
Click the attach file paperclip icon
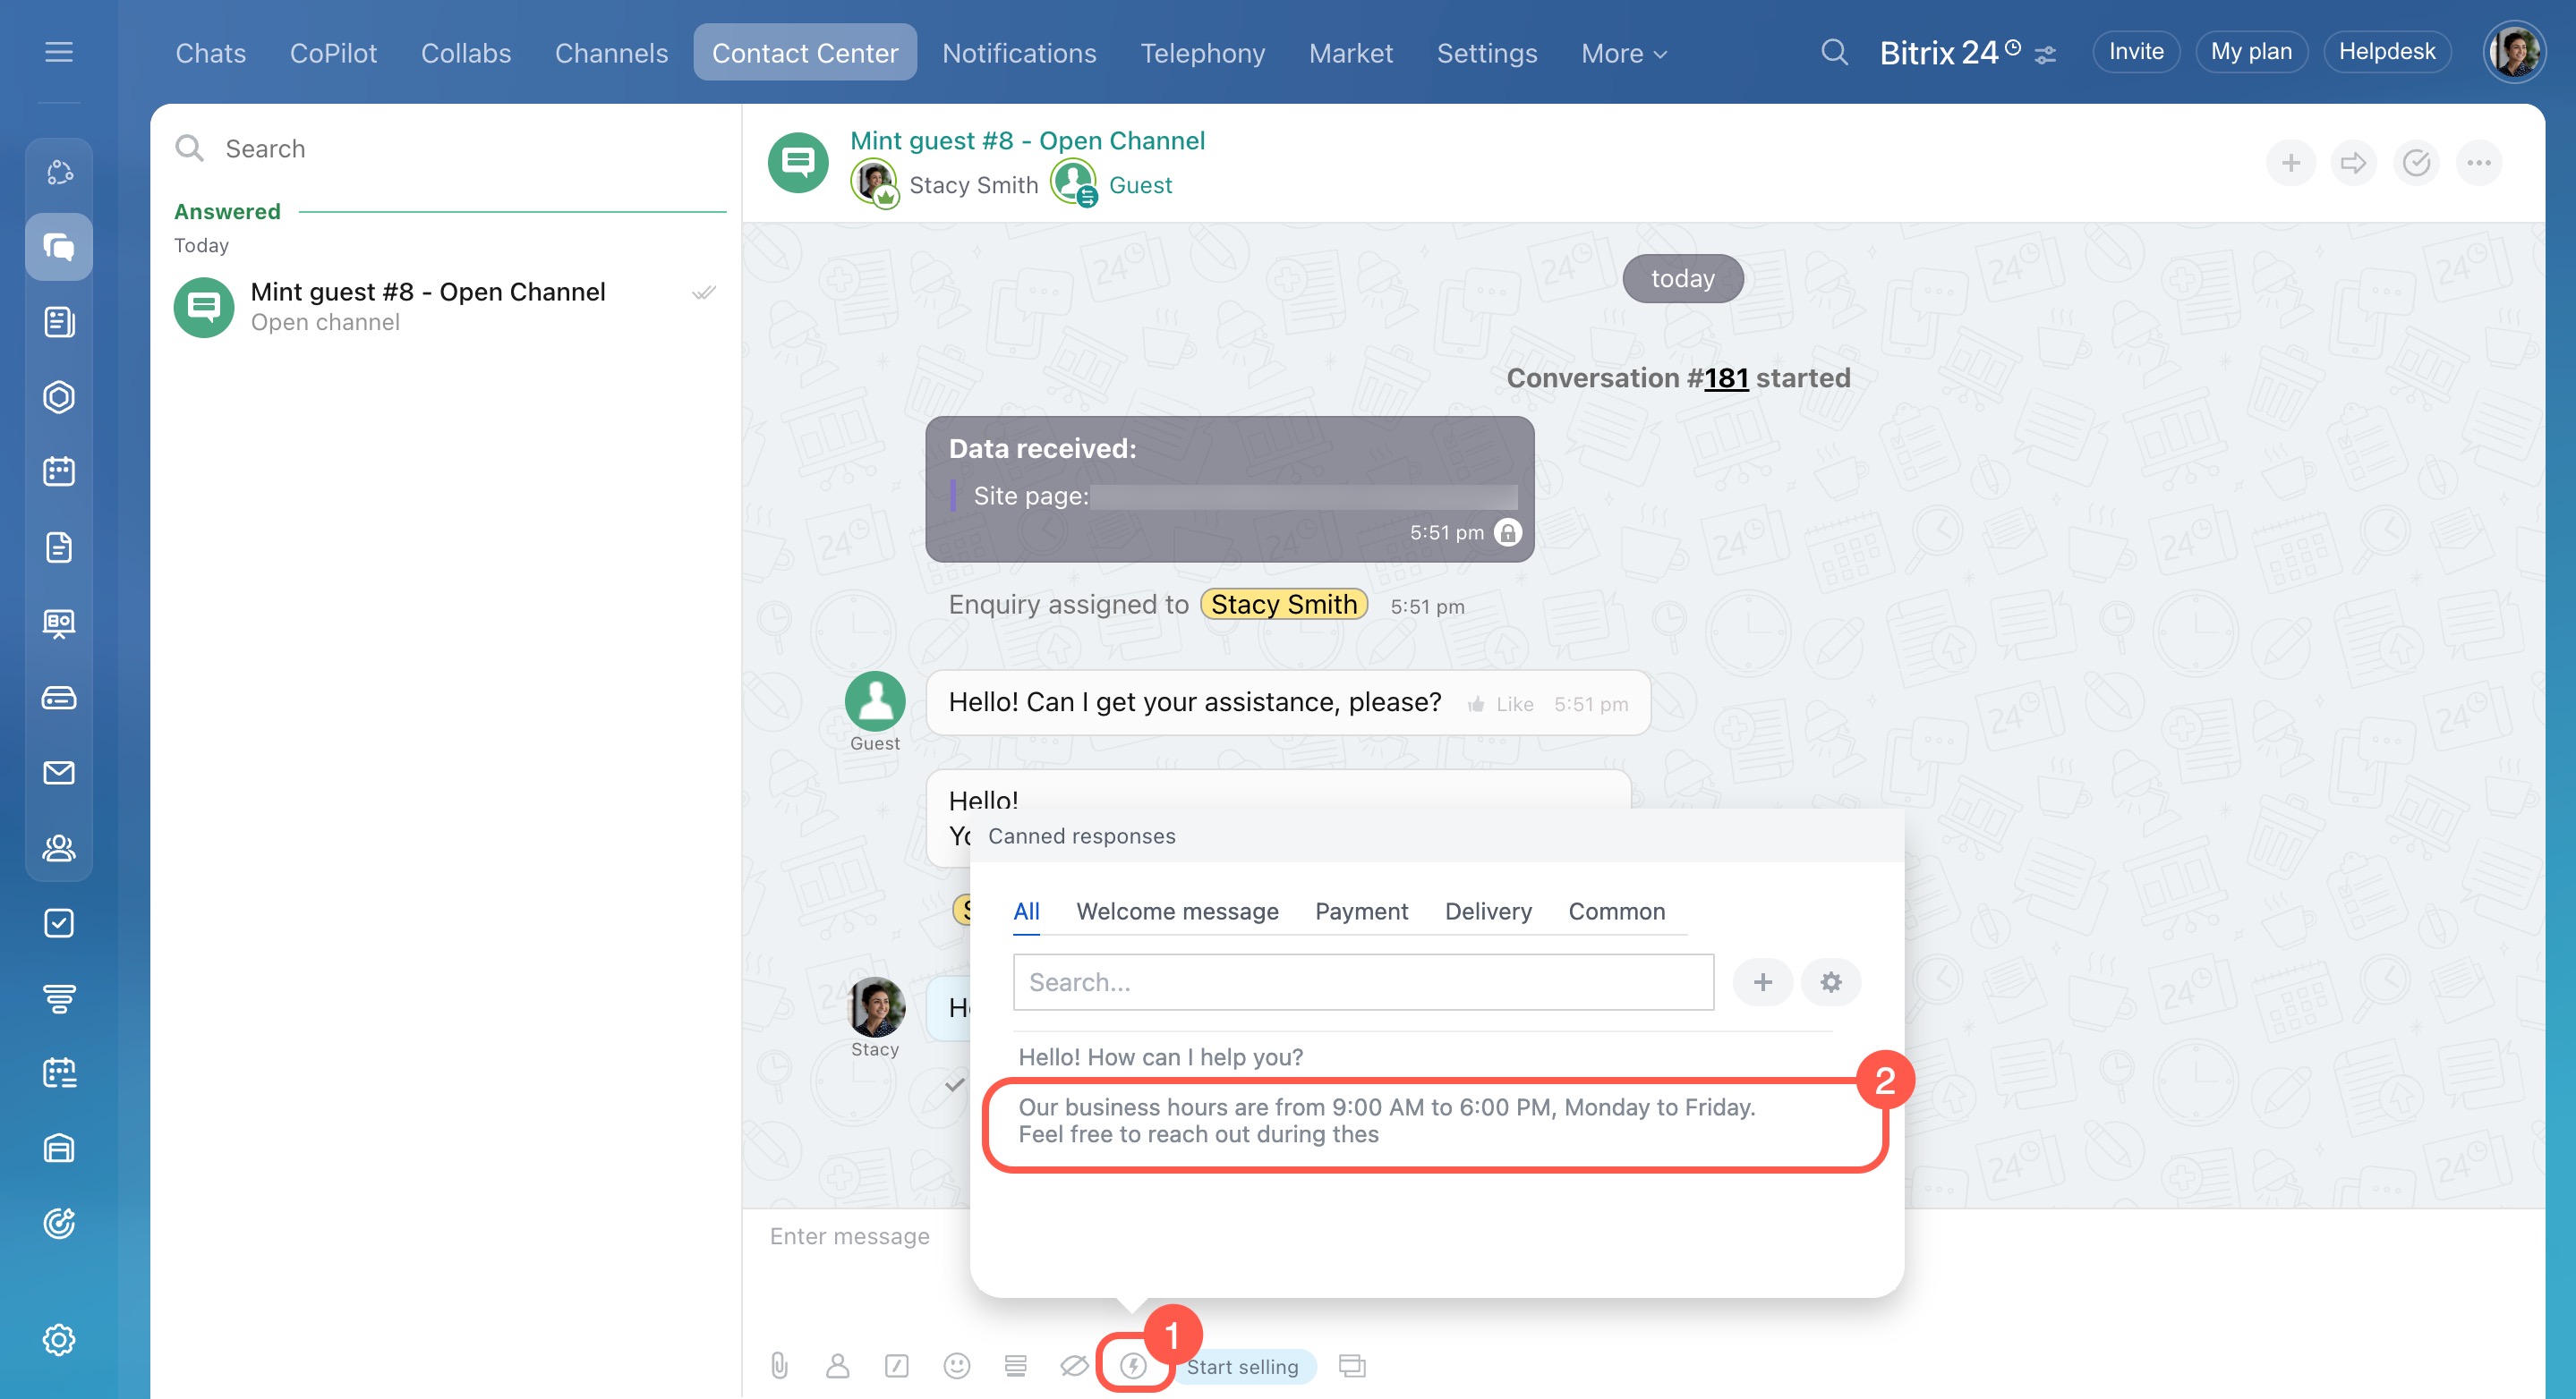tap(779, 1365)
